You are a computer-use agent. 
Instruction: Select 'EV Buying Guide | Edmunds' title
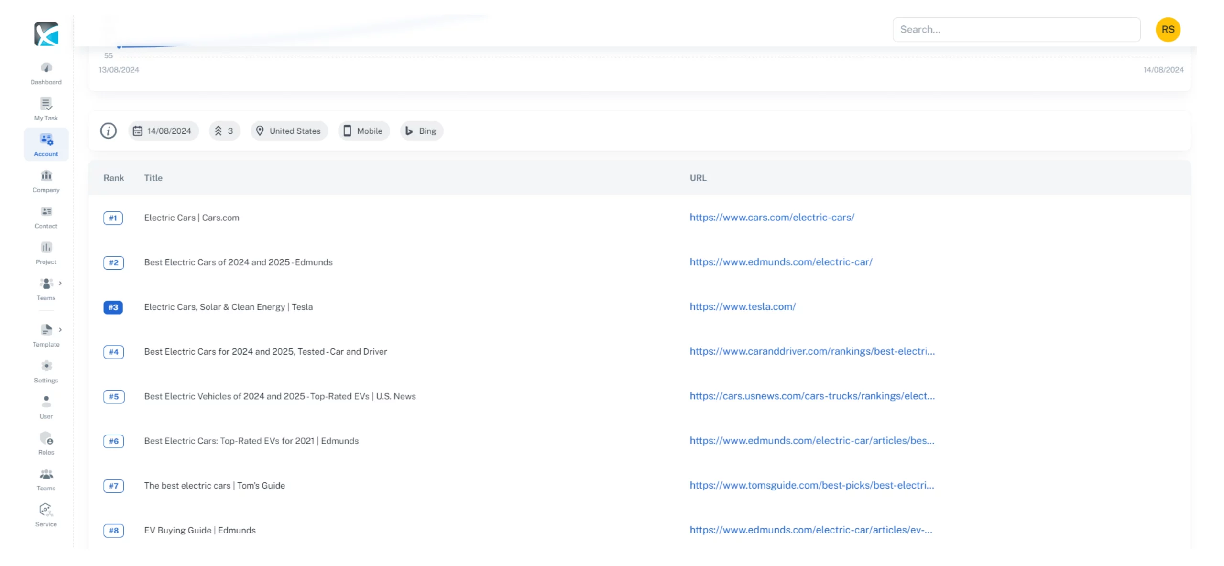click(199, 530)
